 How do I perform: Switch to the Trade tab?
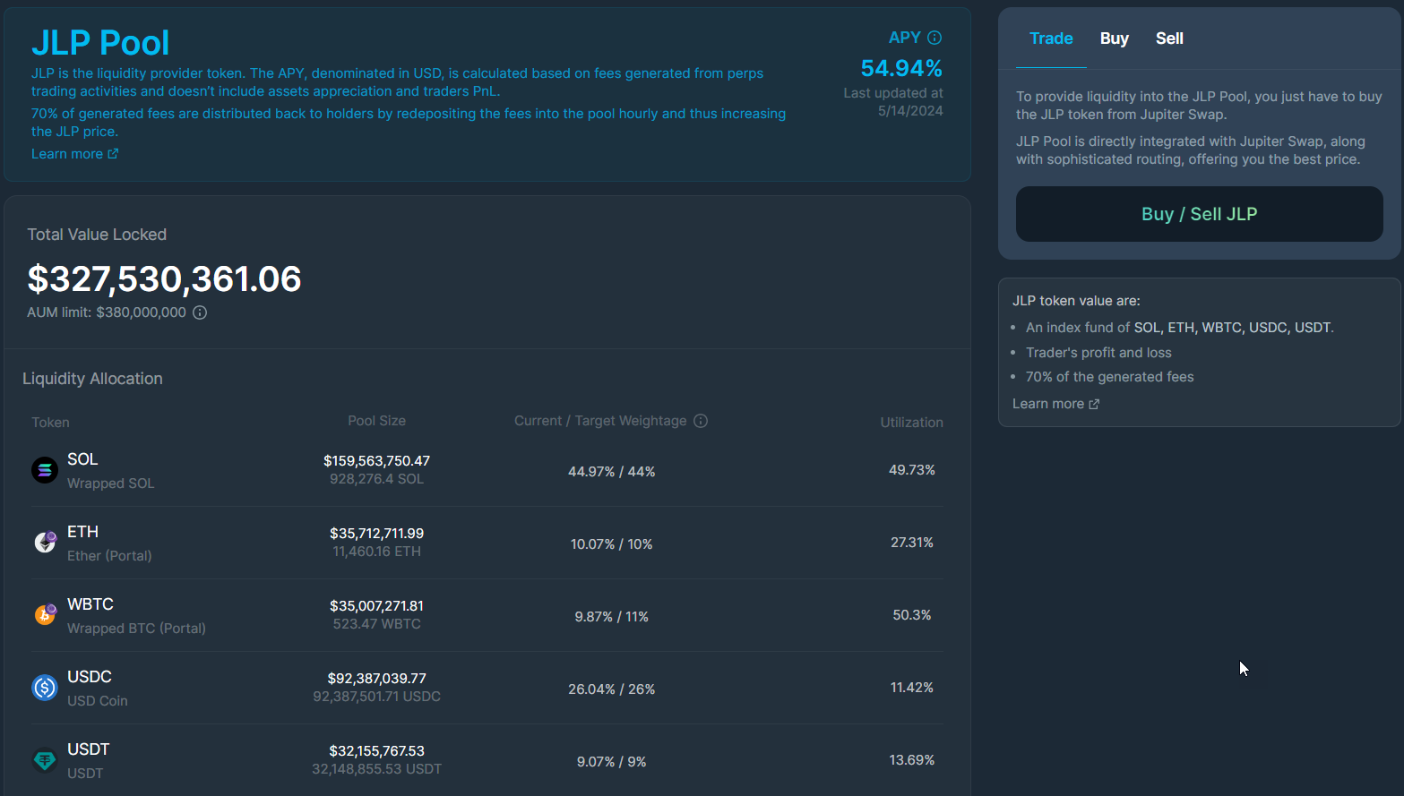(1051, 39)
